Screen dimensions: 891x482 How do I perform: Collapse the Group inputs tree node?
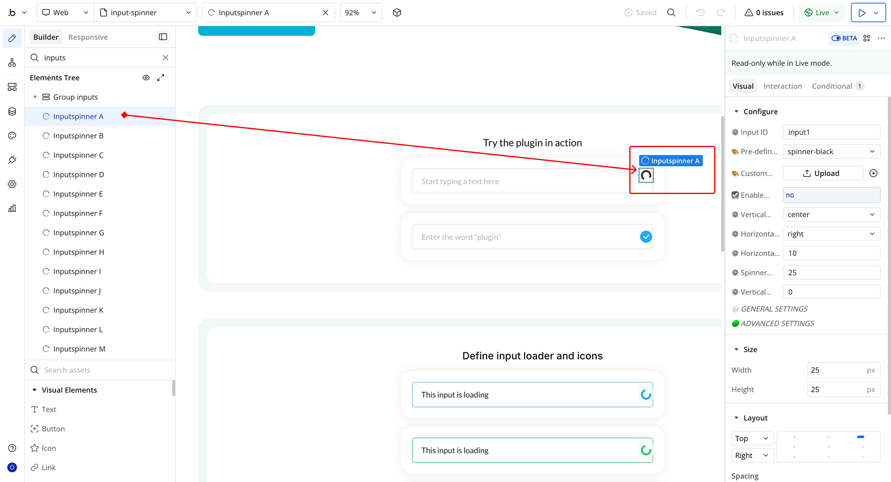35,97
